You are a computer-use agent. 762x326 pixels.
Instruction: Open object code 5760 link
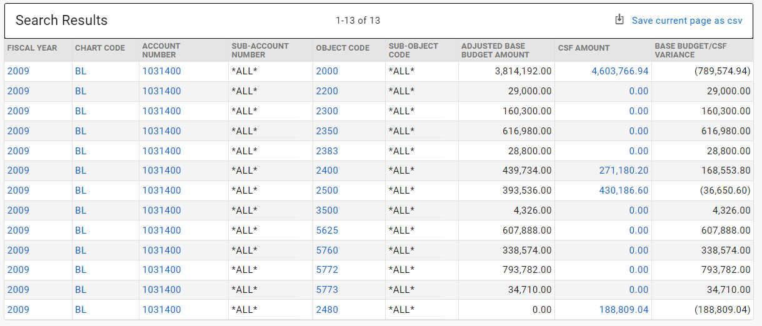click(327, 250)
